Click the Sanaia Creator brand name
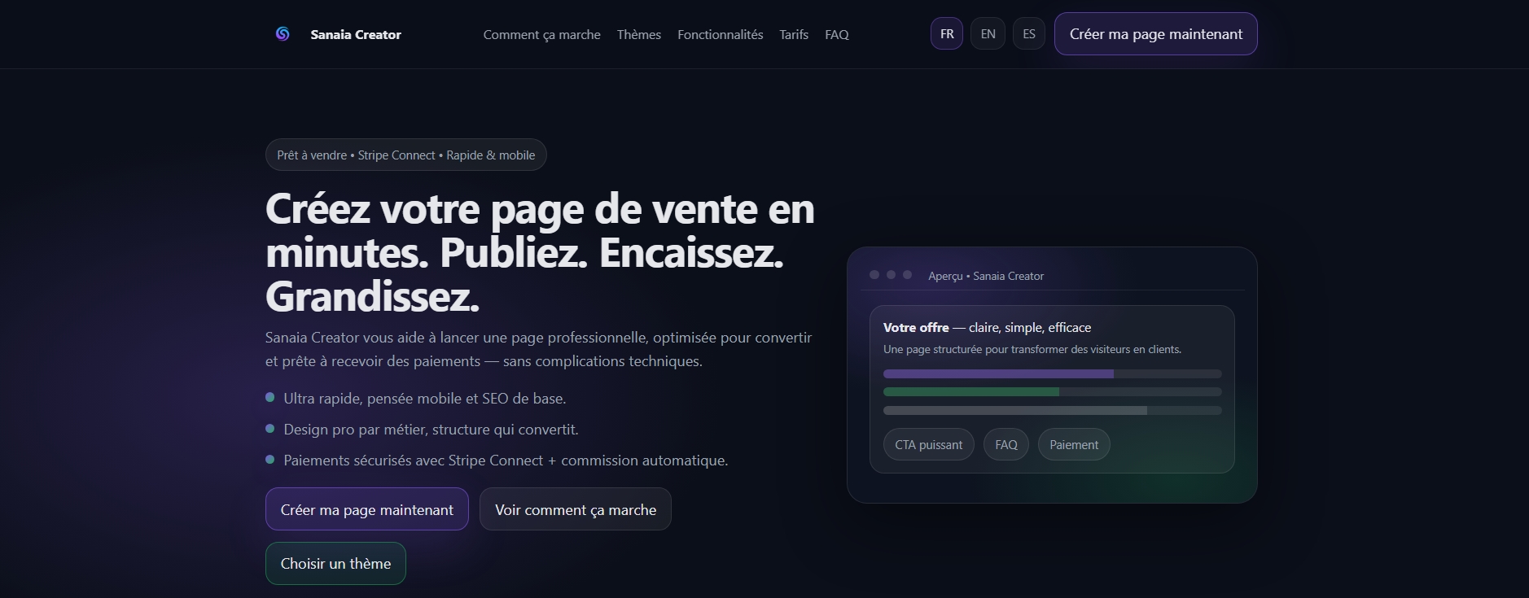 pyautogui.click(x=355, y=35)
